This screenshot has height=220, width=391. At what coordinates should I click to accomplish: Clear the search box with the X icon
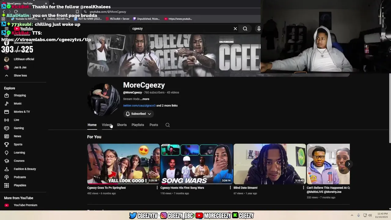point(235,28)
